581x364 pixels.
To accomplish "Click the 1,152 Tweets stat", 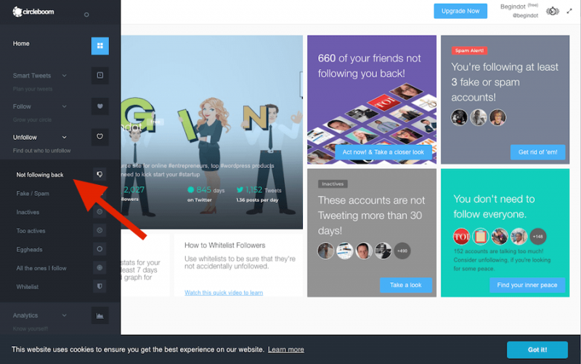I will (259, 194).
